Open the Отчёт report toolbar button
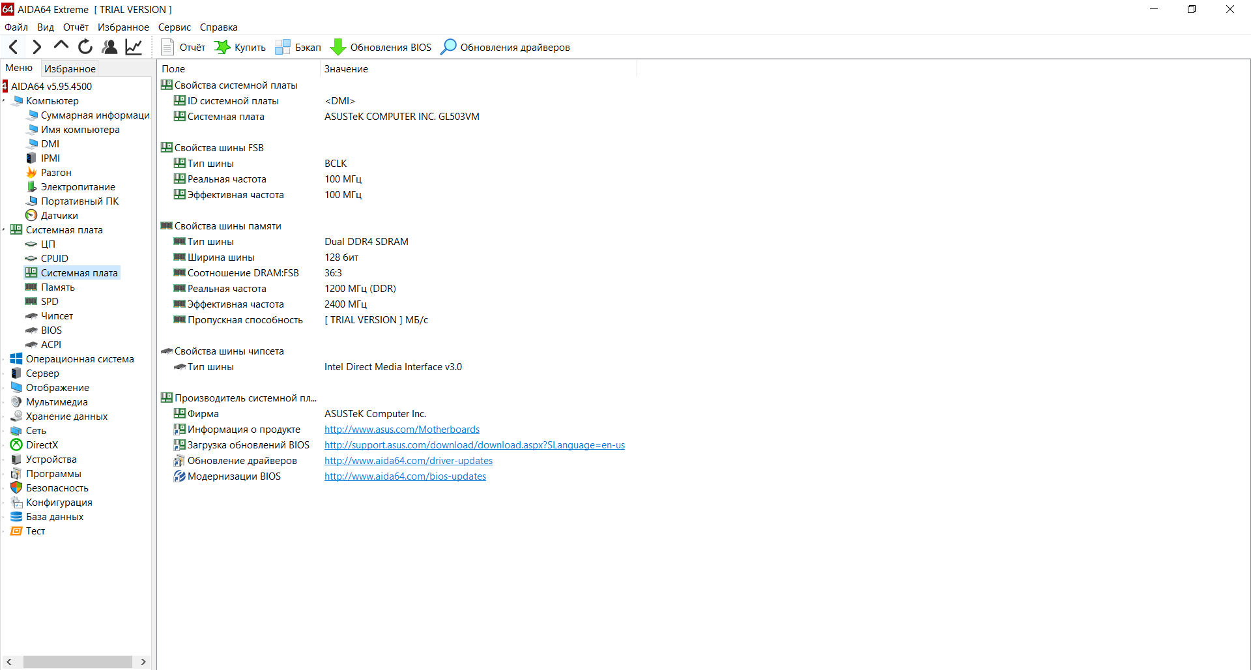 (x=183, y=48)
